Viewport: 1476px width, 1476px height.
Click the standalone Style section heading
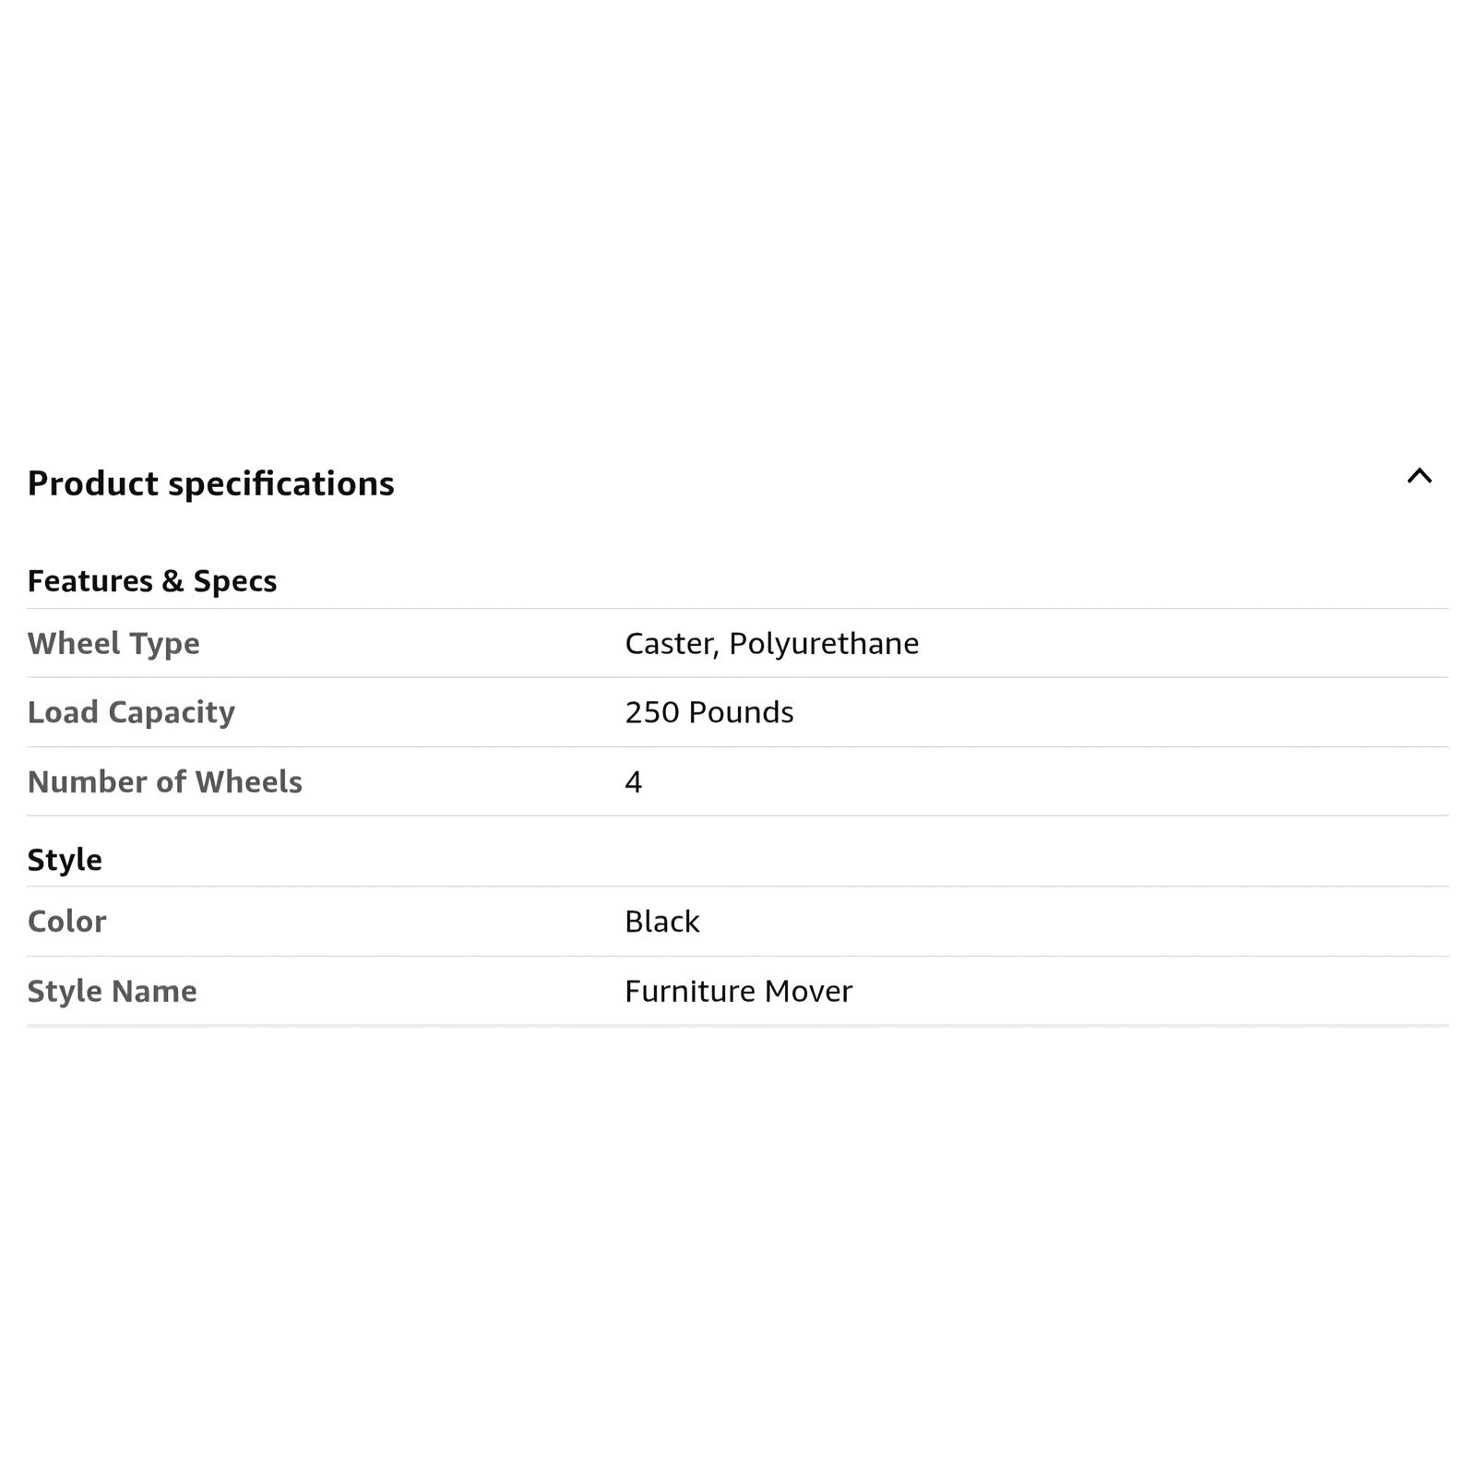(x=65, y=860)
